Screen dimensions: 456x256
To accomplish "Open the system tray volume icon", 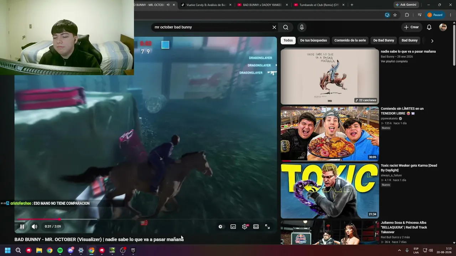I will 431,250.
